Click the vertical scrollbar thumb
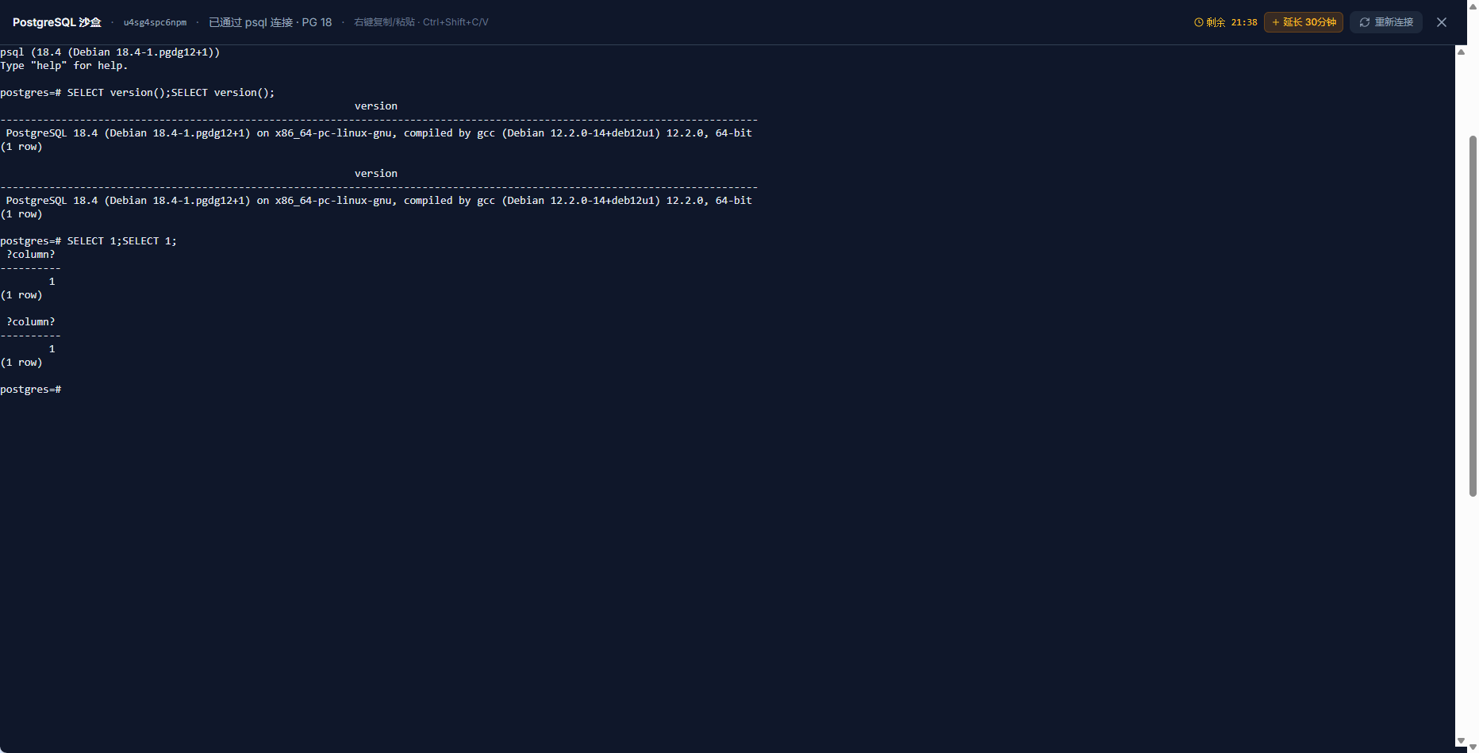Viewport: 1479px width, 753px height. point(1473,316)
